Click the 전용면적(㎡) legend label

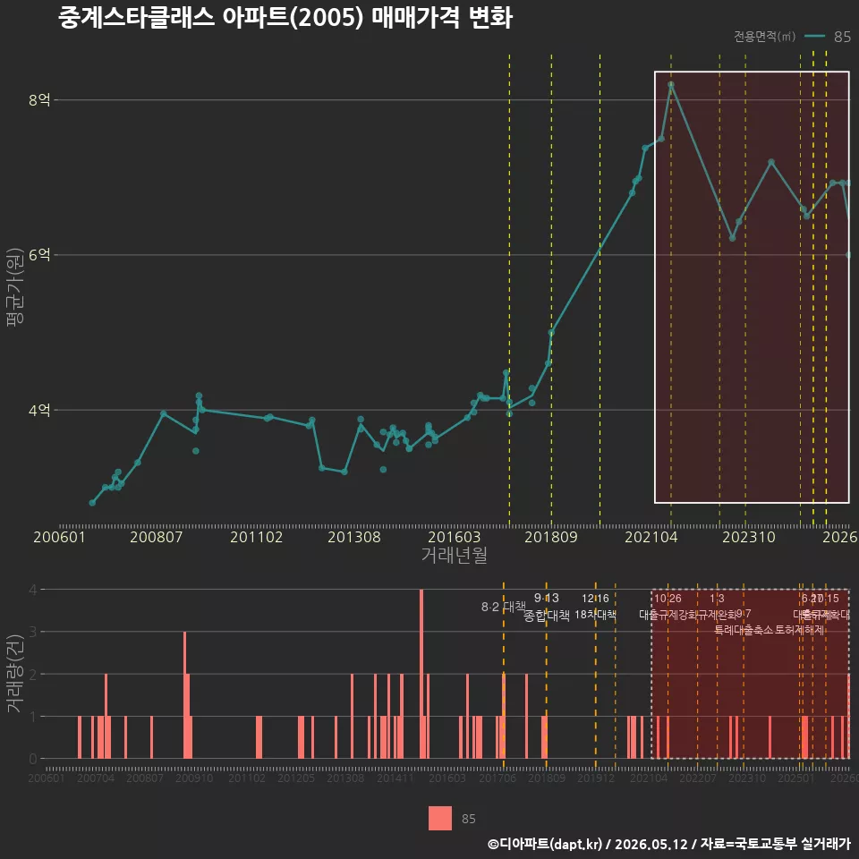point(764,36)
